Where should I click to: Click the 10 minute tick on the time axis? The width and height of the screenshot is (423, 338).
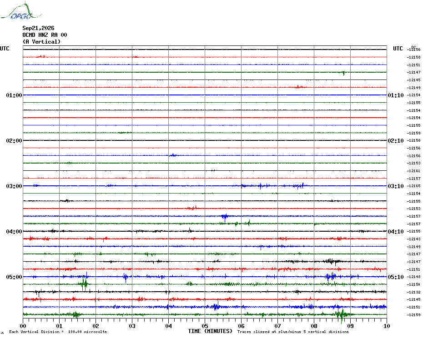click(387, 326)
